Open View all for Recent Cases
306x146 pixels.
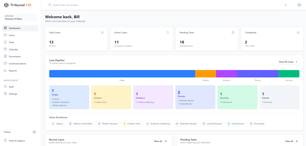160,141
